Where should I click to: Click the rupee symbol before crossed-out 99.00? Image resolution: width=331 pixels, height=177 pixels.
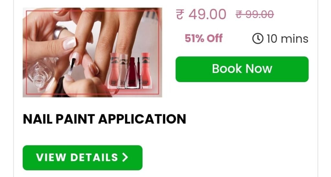click(239, 15)
